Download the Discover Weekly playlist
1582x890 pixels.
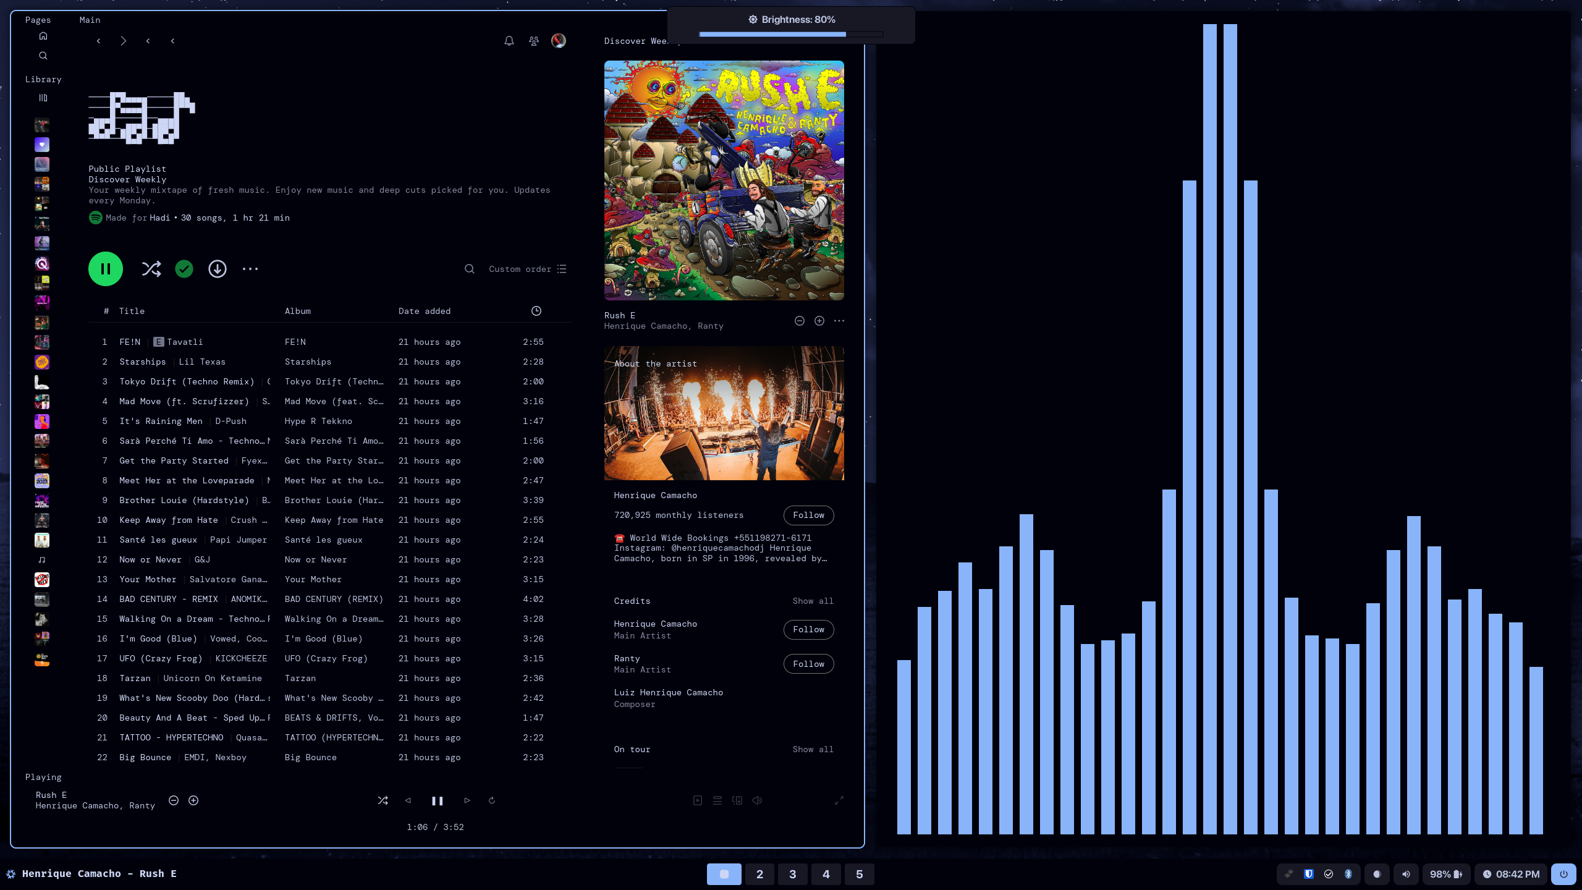tap(217, 269)
